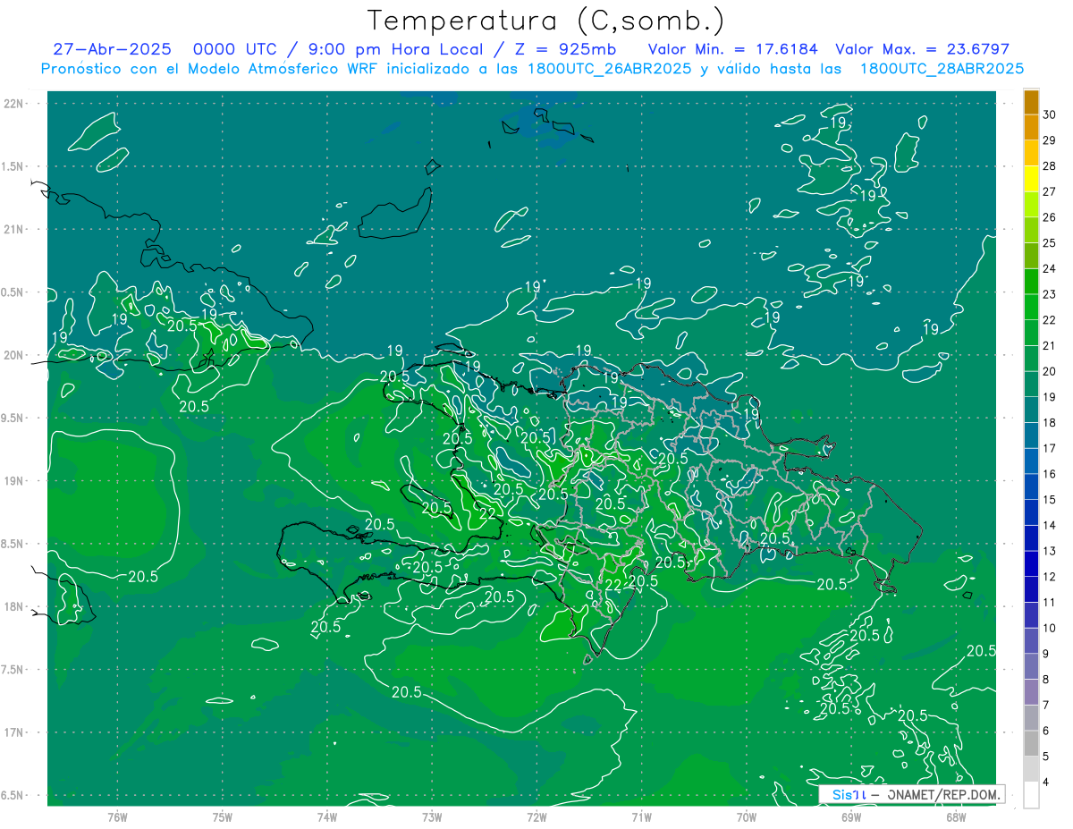Click the latitude label '20N'

coord(14,355)
